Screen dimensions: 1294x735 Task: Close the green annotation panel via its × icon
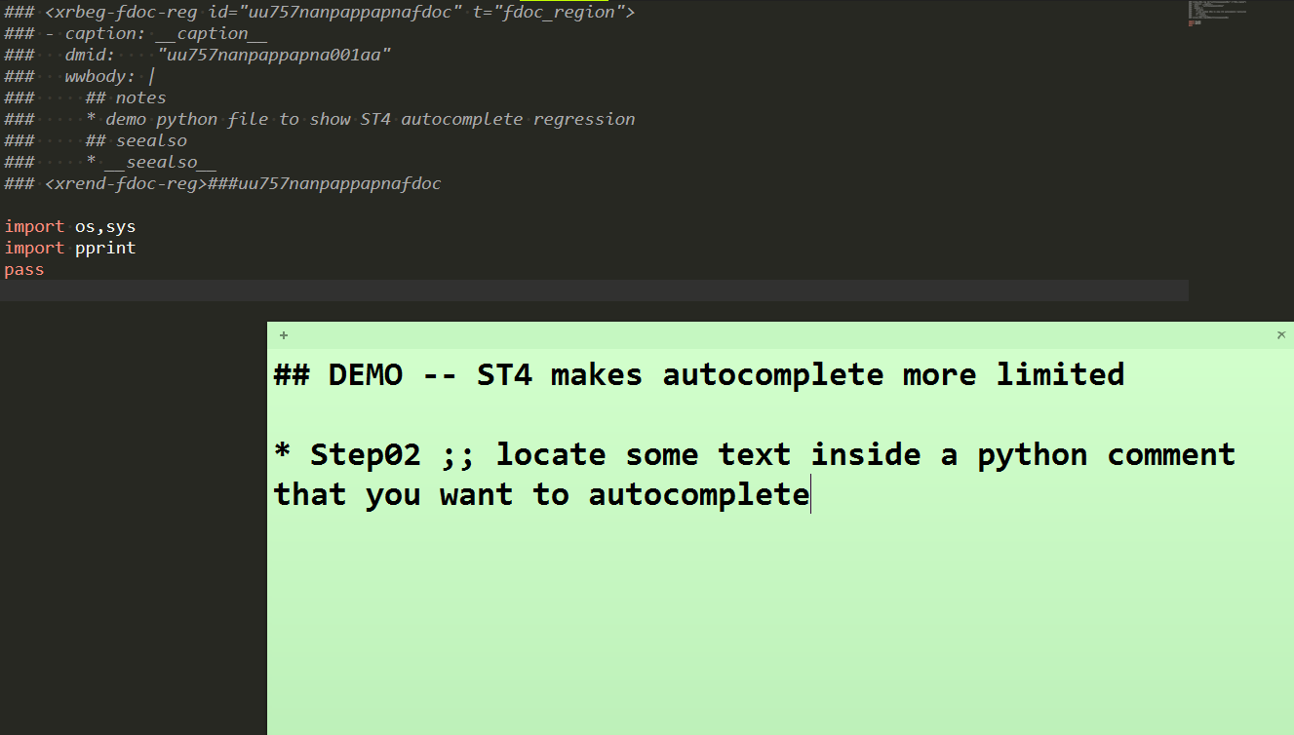point(1281,334)
